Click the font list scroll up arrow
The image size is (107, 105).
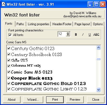(x=98, y=48)
